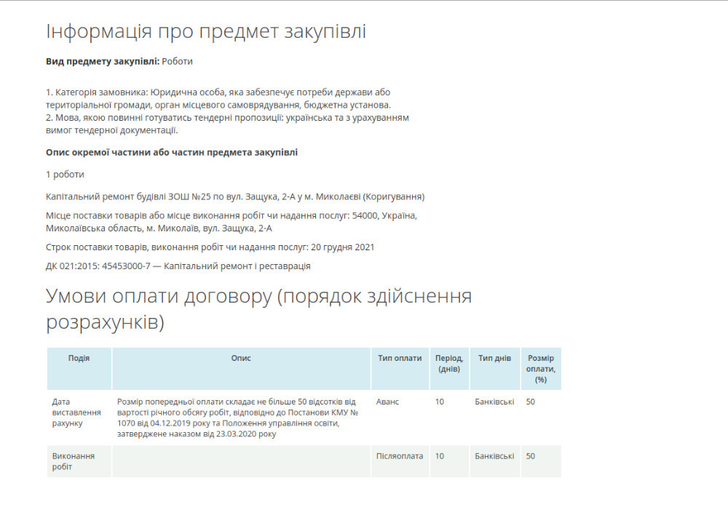The image size is (728, 510).
Task: Click the line starting "2. Мова, якою повинні готуватись"
Action: point(227,124)
